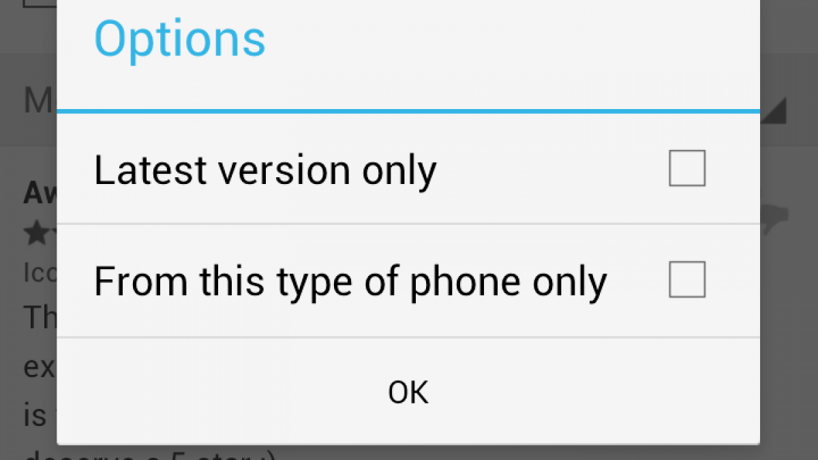
Task: Click the dimmed header strip at top right
Action: pos(789,27)
